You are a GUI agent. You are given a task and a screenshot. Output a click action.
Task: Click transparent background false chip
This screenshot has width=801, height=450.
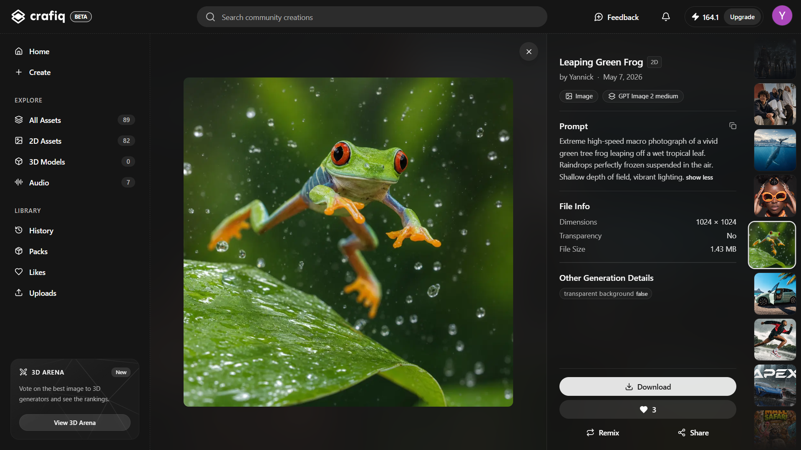(606, 294)
